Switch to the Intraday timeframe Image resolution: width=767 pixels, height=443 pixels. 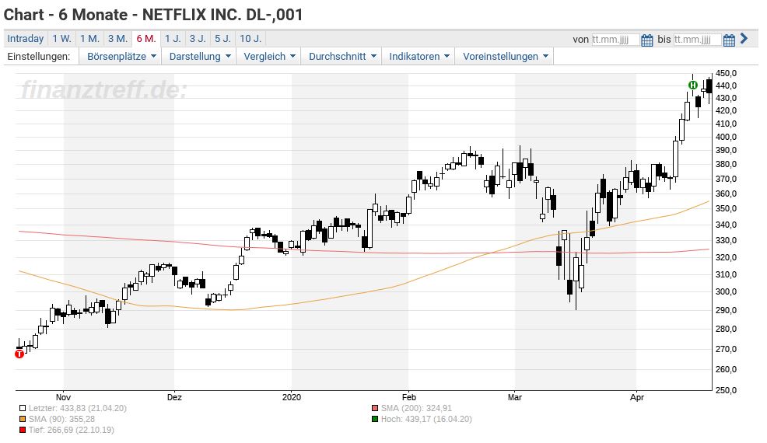(x=26, y=39)
